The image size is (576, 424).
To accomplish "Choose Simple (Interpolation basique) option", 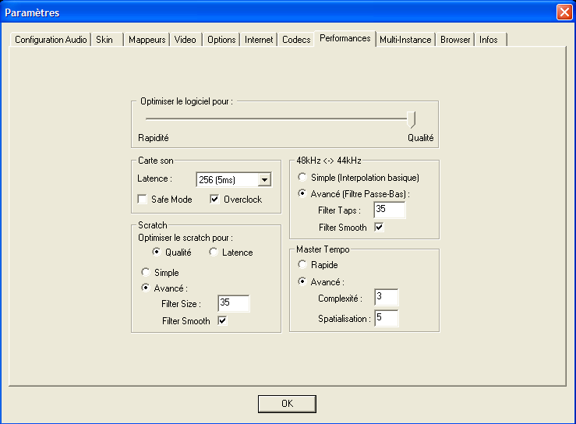I will [302, 178].
